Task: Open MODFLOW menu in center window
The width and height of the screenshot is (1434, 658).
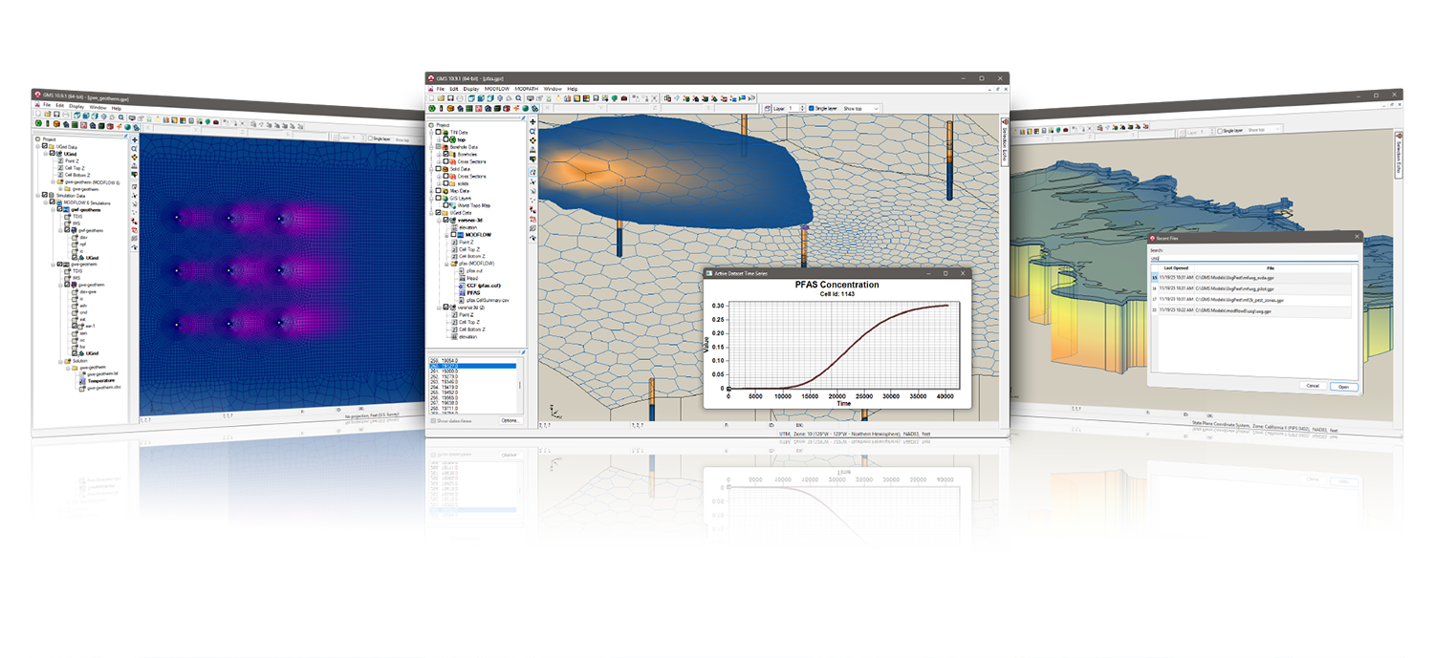Action: tap(497, 89)
